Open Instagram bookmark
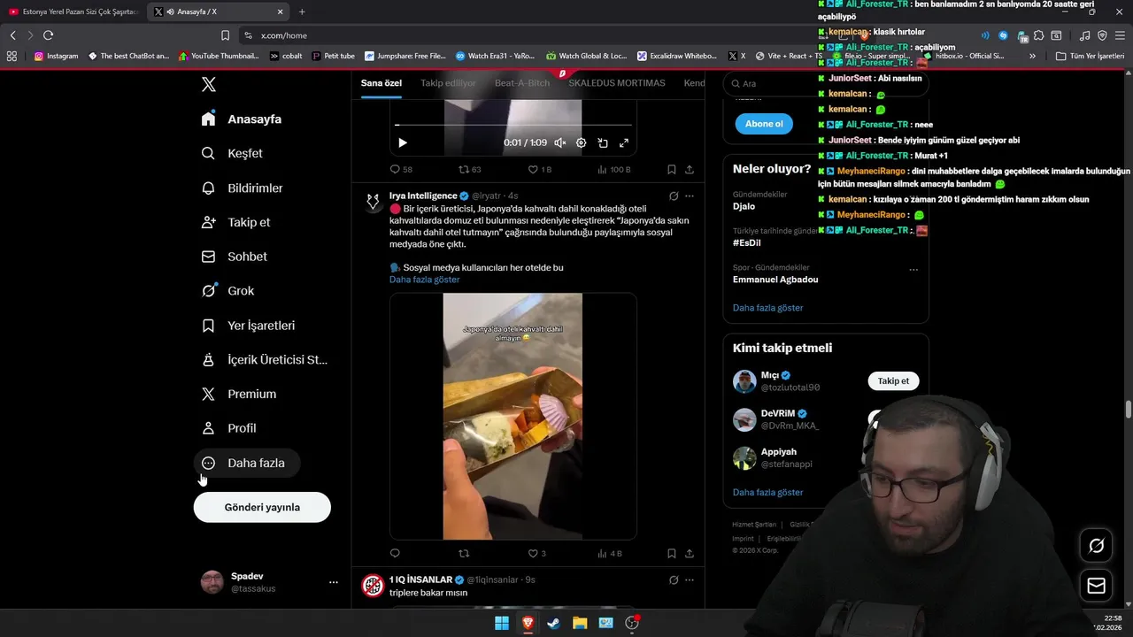The width and height of the screenshot is (1133, 637). point(57,56)
